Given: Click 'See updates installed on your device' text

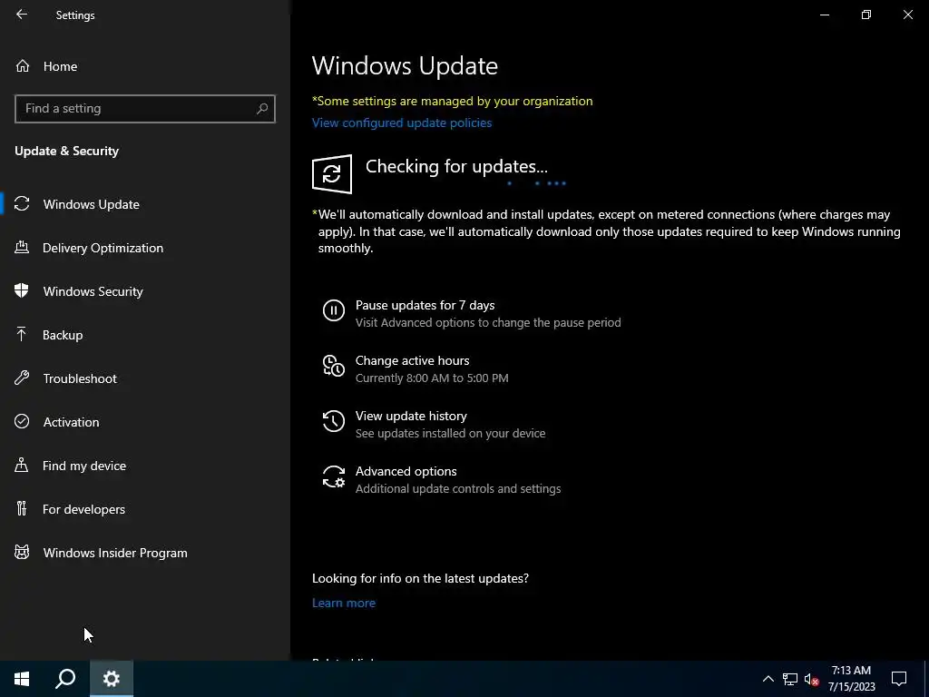Looking at the screenshot, I should [x=450, y=433].
